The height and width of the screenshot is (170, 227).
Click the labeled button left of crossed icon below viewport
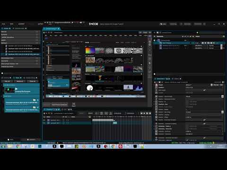pos(60,105)
